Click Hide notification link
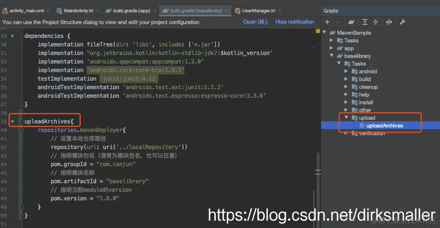The width and height of the screenshot is (440, 228). 295,22
